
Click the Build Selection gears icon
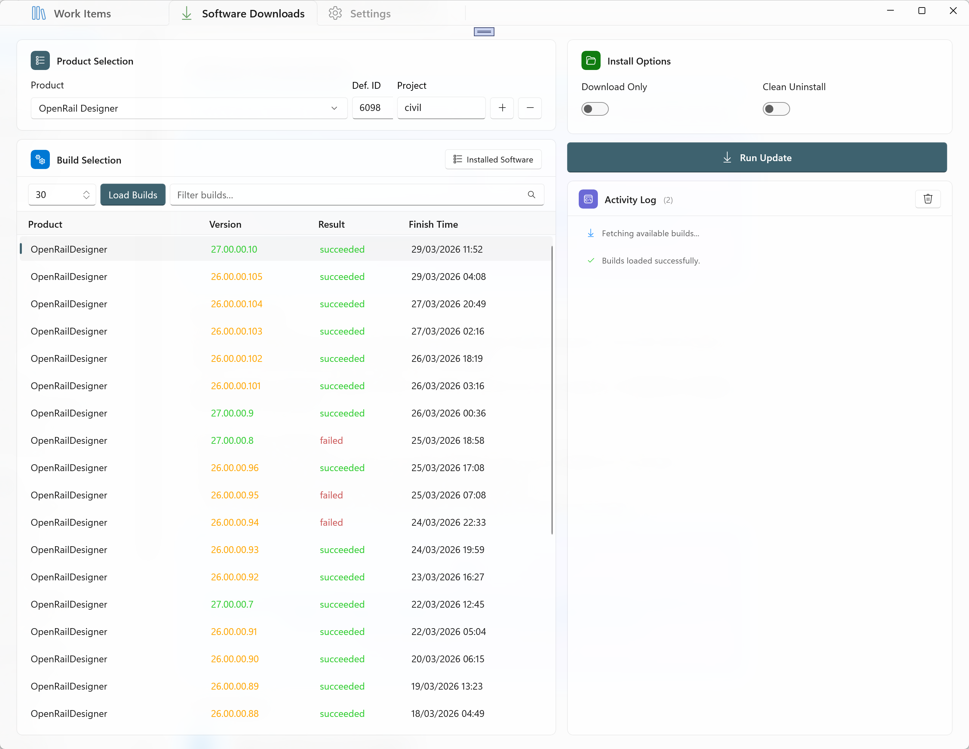(40, 160)
